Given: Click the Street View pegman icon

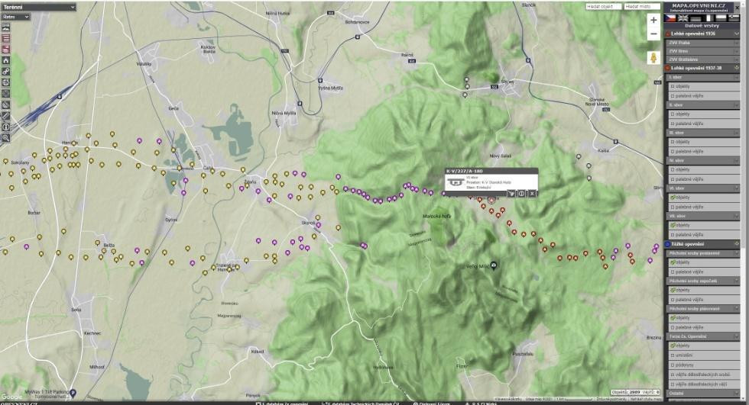Looking at the screenshot, I should click(x=653, y=58).
